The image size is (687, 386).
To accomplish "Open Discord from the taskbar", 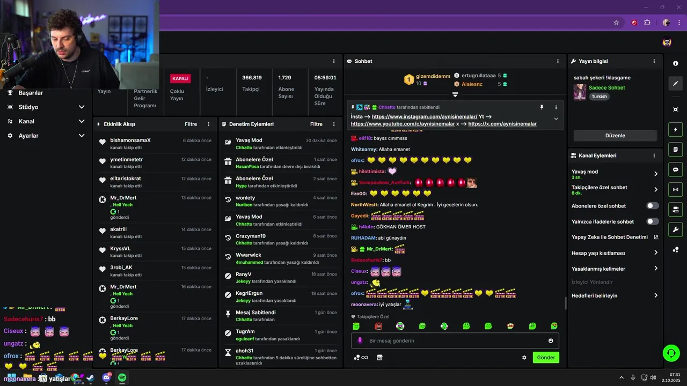I will click(x=106, y=378).
